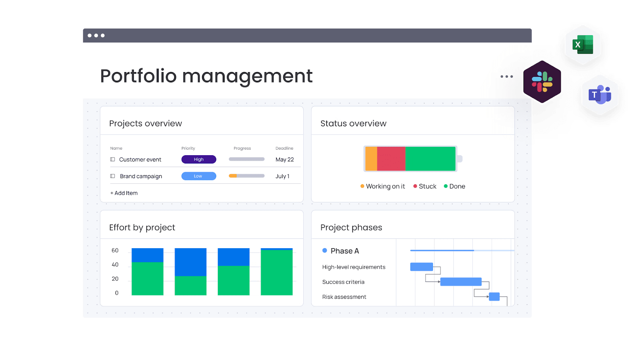635x348 pixels.
Task: Click the Status overview widget title
Action: pos(353,124)
